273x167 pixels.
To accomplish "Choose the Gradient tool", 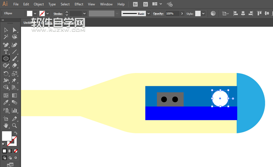I will point(15,95).
